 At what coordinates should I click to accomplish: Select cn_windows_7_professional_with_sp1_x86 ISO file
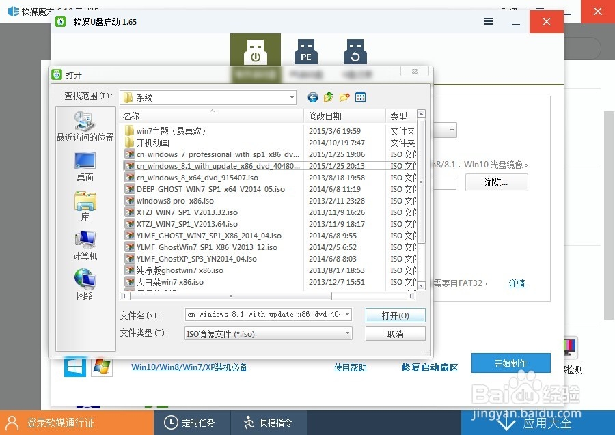coord(217,154)
